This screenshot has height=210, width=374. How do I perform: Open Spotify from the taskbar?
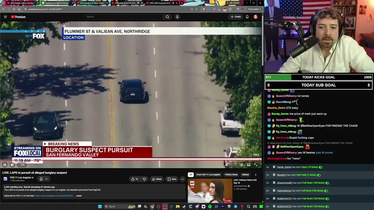tap(210, 206)
